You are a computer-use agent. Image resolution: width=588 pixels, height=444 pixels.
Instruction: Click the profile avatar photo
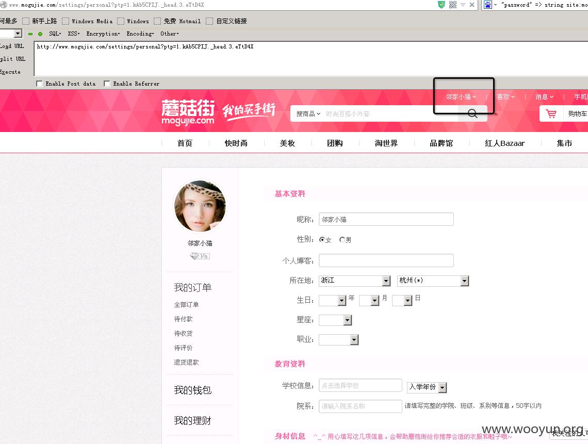(x=200, y=206)
